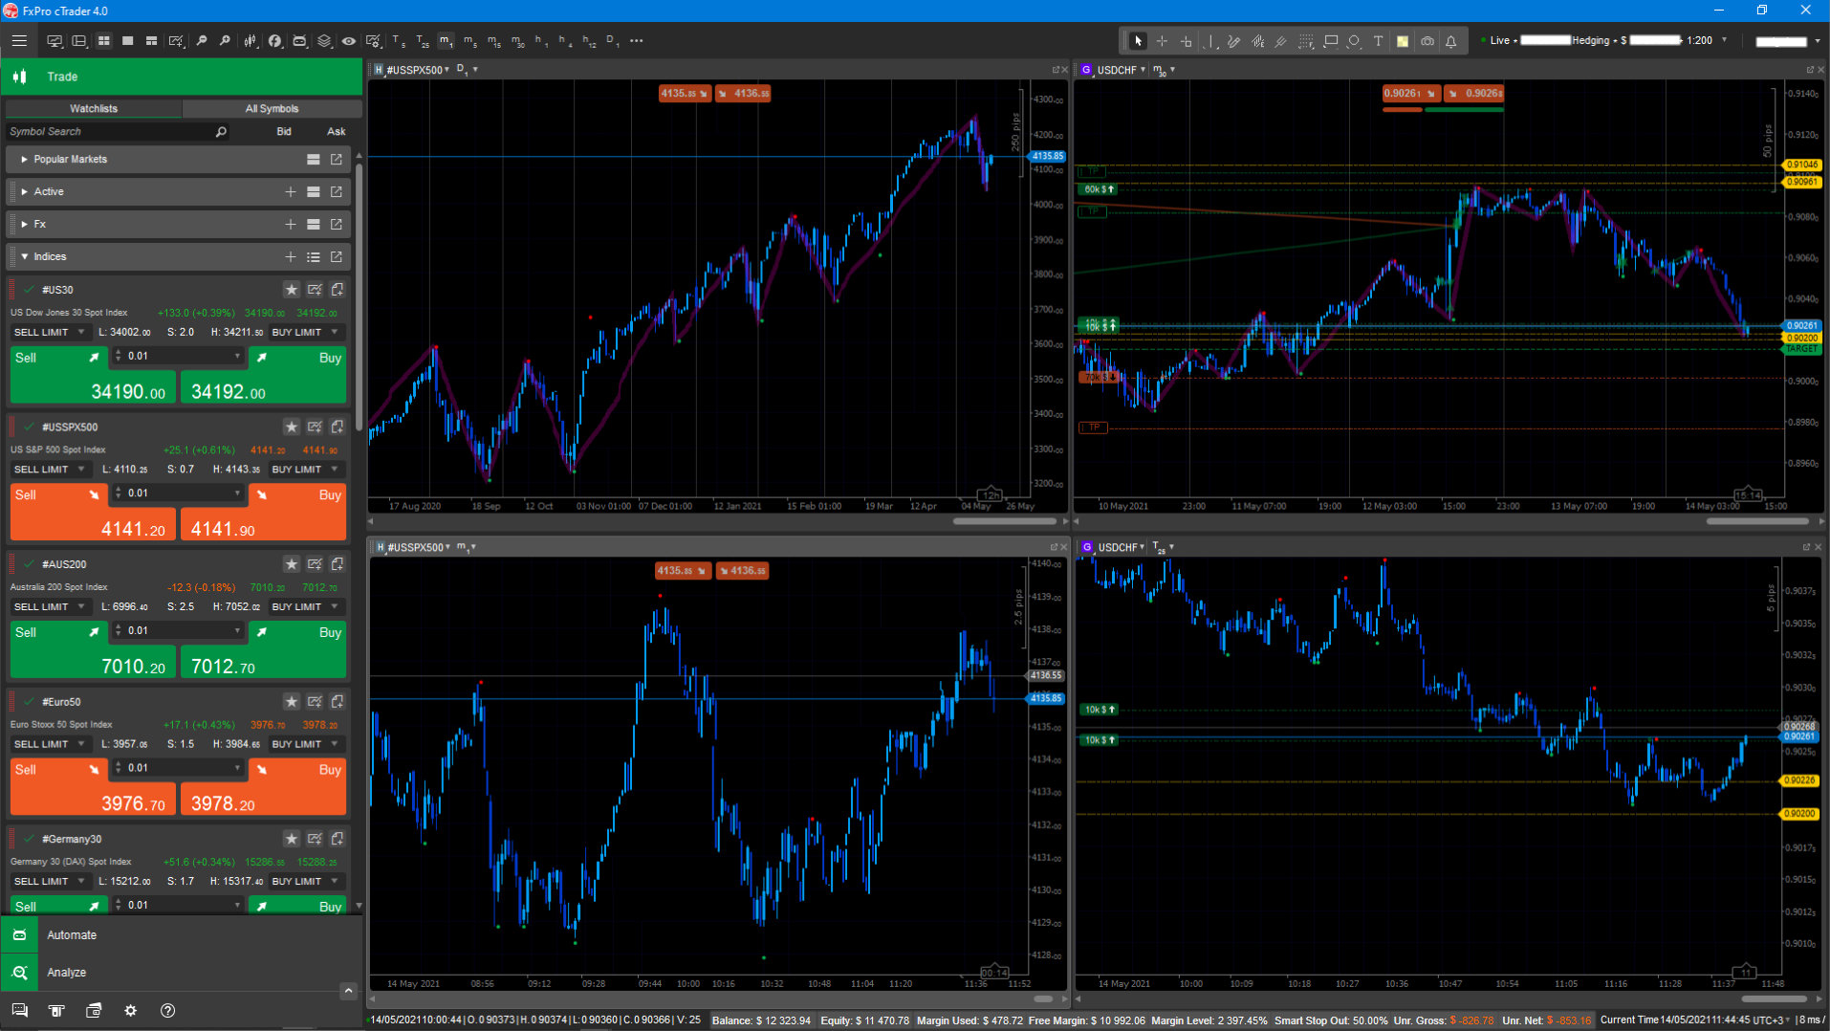Select the ellipse shape drawing tool
This screenshot has width=1830, height=1031.
pos(1354,41)
